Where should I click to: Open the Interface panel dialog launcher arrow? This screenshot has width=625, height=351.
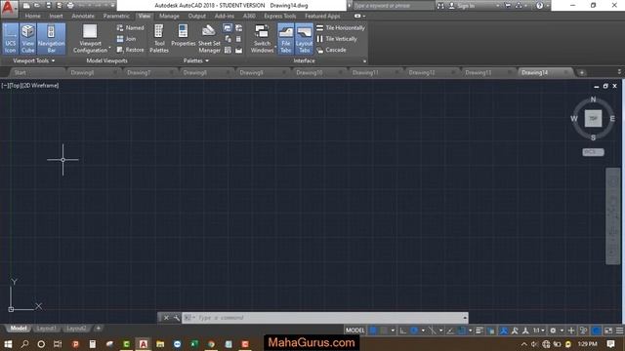[x=364, y=61]
